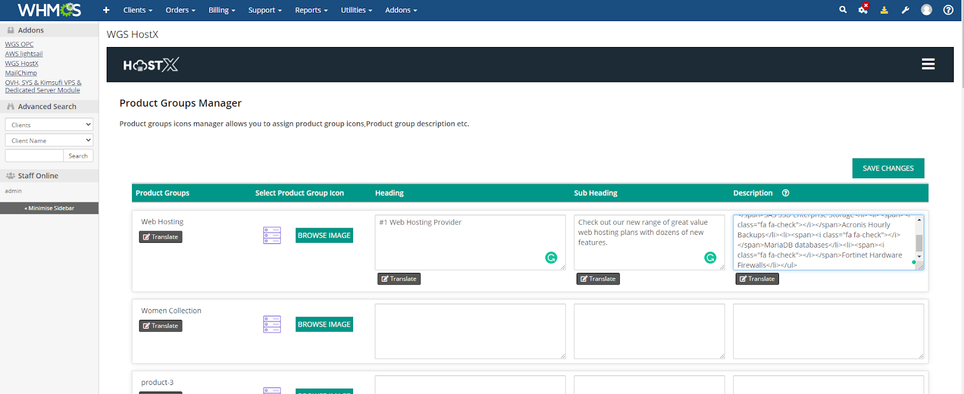Expand the Clients search type dropdown

(49, 125)
